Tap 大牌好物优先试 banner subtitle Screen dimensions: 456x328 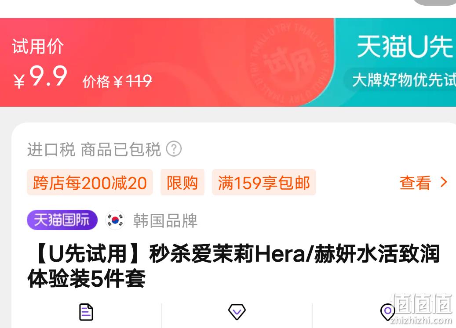click(x=403, y=79)
